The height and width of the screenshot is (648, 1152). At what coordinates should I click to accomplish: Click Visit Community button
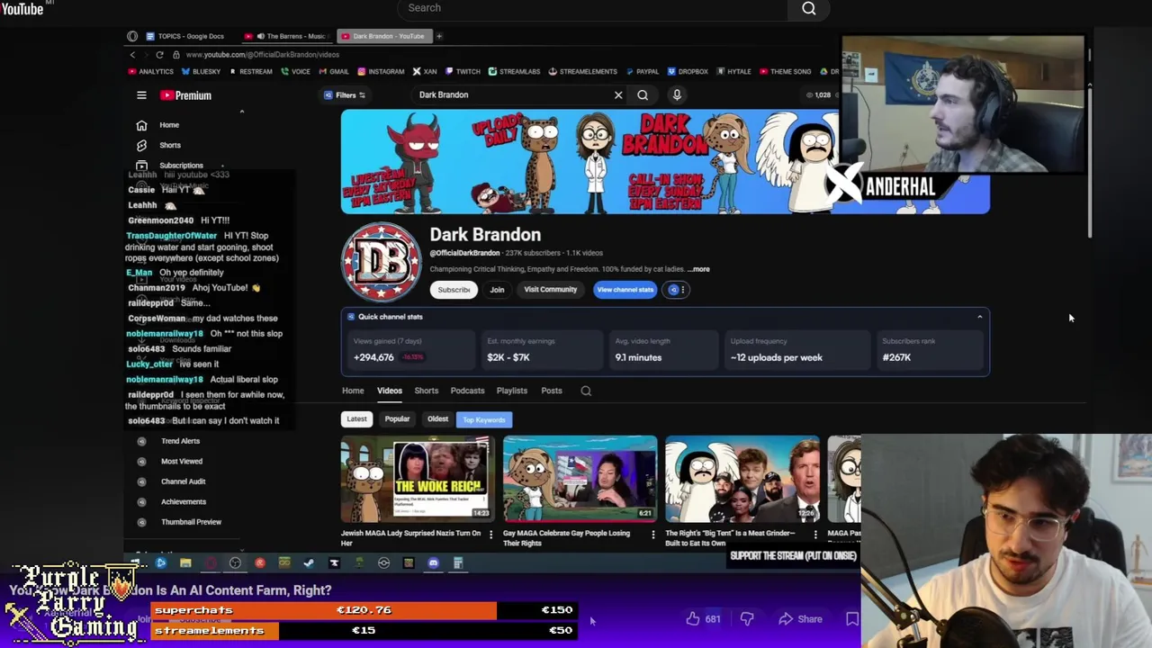pos(551,290)
